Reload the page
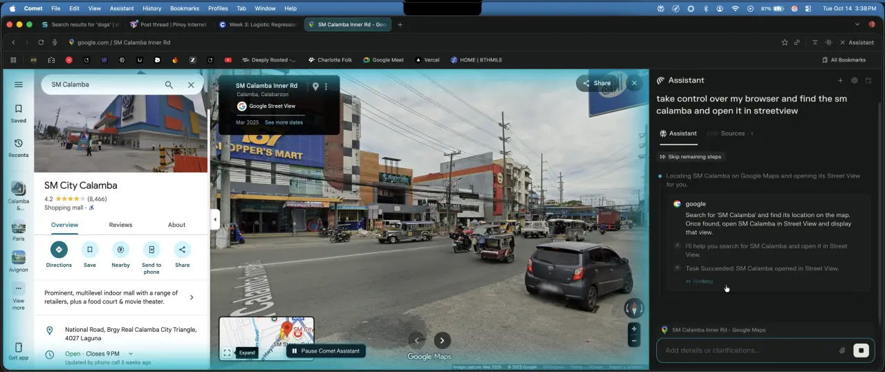Image resolution: width=885 pixels, height=372 pixels. tap(41, 42)
